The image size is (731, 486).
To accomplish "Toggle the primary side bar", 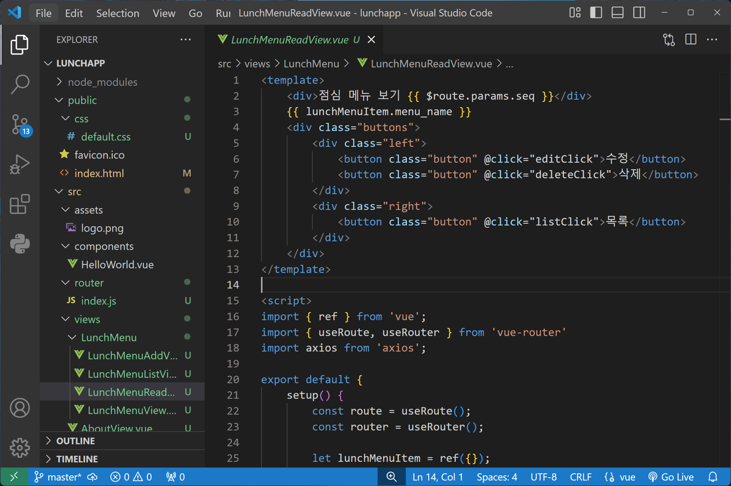I will (x=596, y=12).
